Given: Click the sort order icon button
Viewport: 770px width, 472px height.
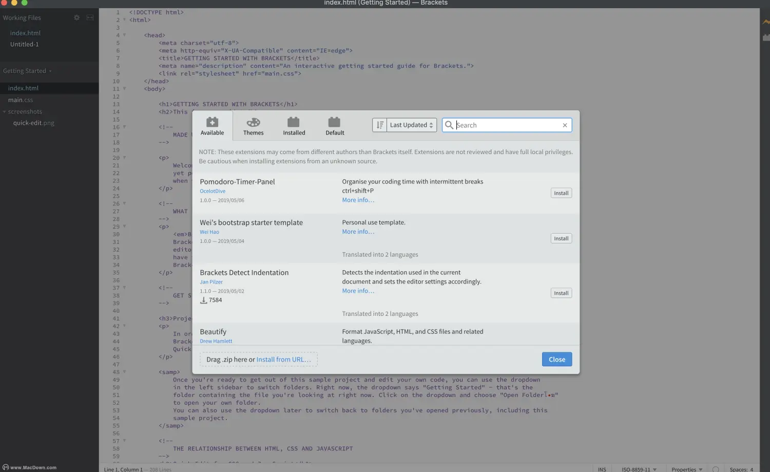Looking at the screenshot, I should tap(379, 125).
